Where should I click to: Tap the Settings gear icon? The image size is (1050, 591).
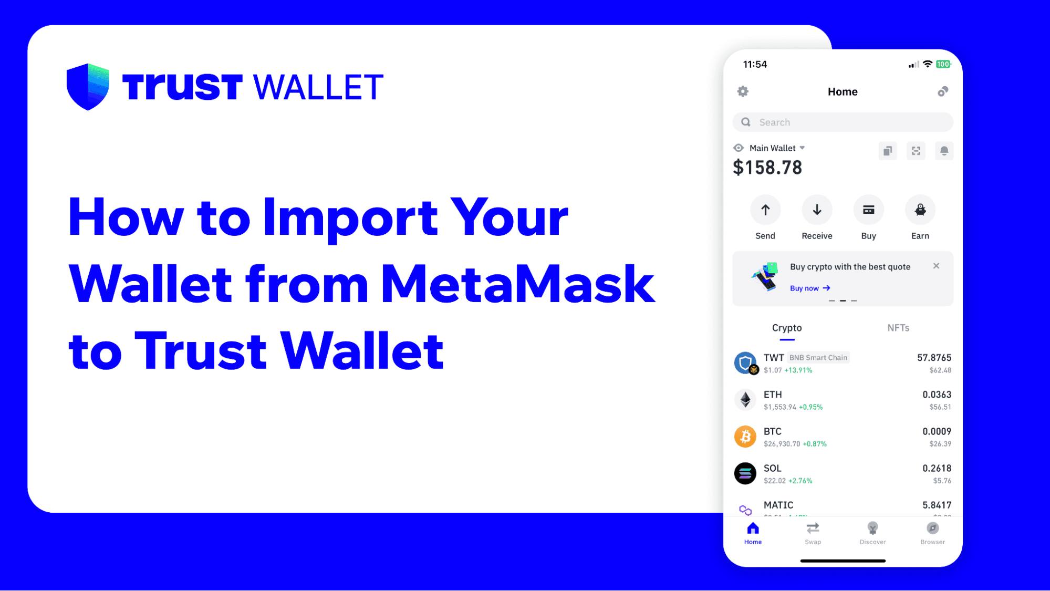click(743, 91)
